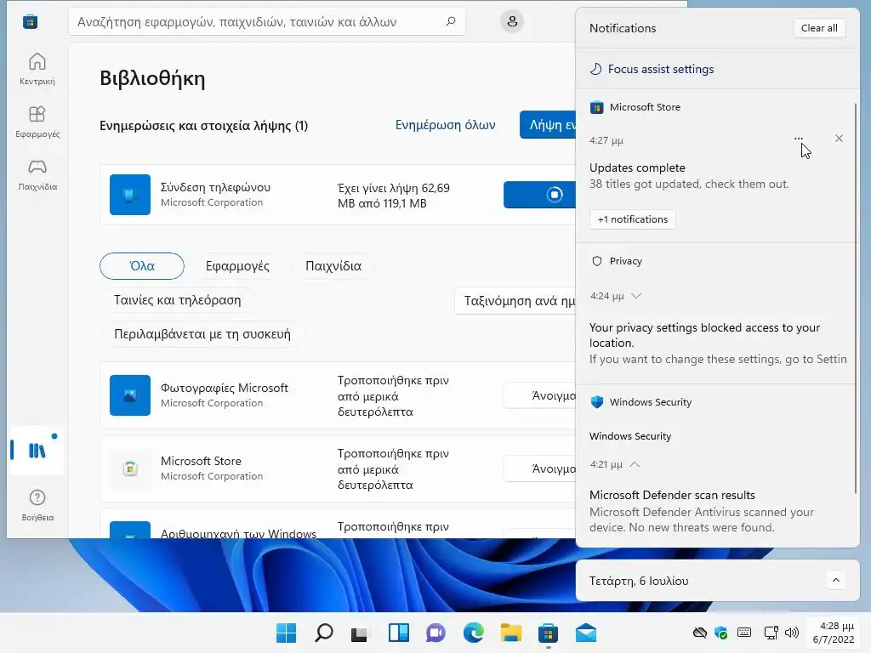871x653 pixels.
Task: Click Σύνδεση τηλεφώνου app name
Action: click(215, 187)
